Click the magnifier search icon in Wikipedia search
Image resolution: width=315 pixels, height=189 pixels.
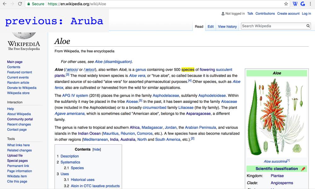pyautogui.click(x=308, y=26)
